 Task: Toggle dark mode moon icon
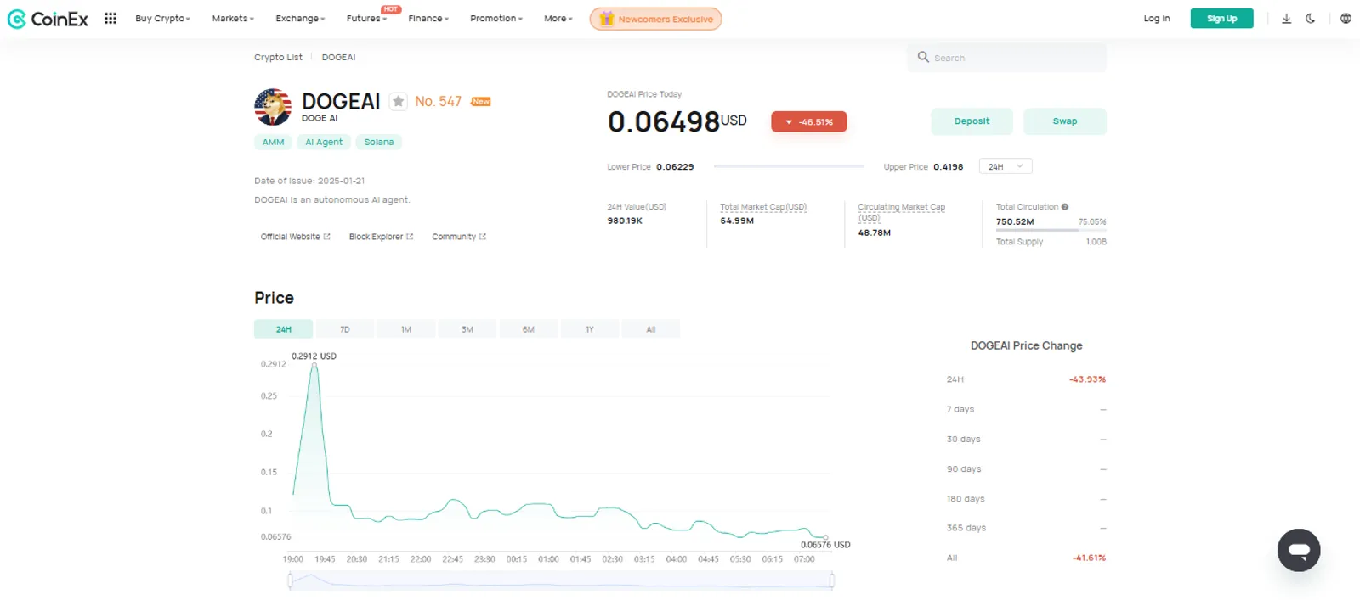[x=1310, y=18]
